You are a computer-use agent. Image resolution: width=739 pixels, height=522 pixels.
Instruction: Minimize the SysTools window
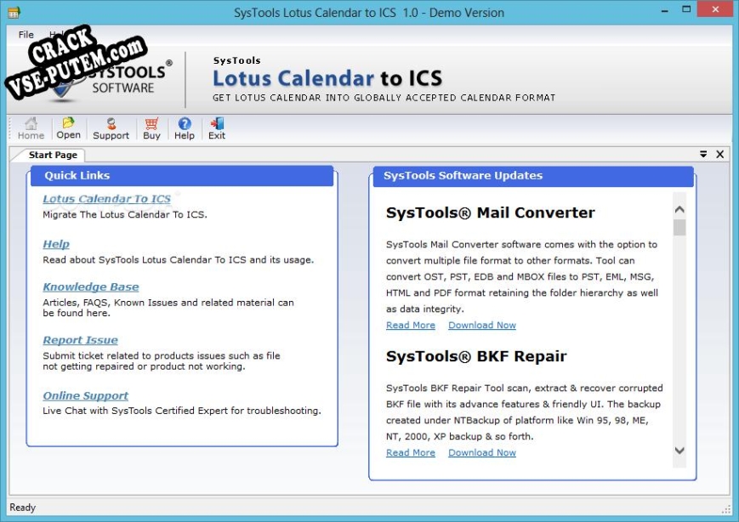[664, 10]
